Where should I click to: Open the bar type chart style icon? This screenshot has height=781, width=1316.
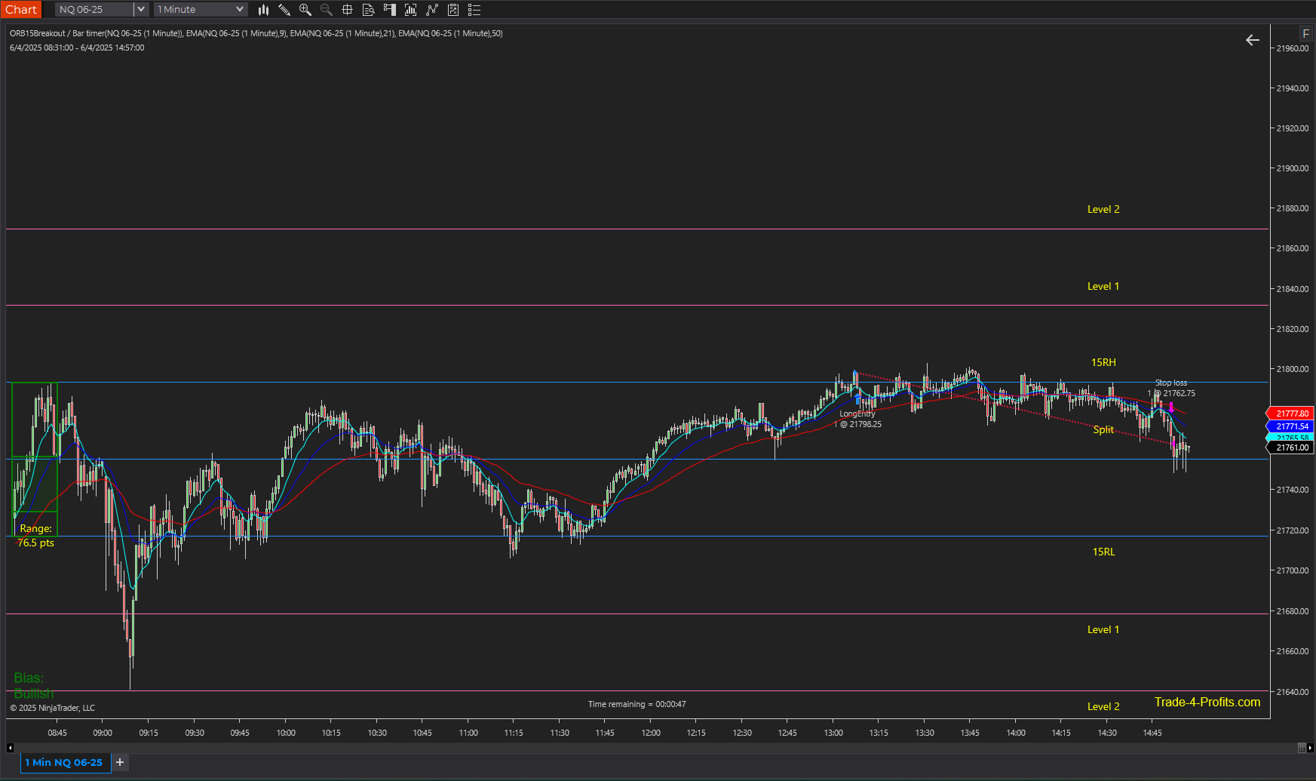(263, 10)
